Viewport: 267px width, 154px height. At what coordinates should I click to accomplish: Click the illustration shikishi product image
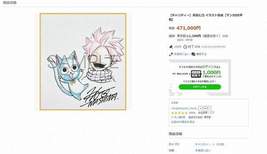[83, 62]
